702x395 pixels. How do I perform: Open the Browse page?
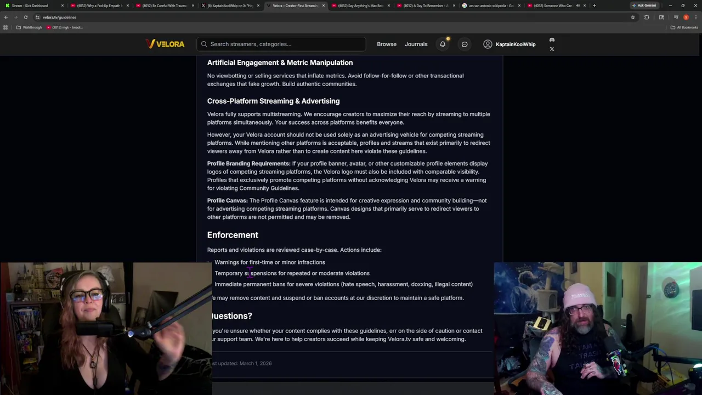[x=387, y=44]
